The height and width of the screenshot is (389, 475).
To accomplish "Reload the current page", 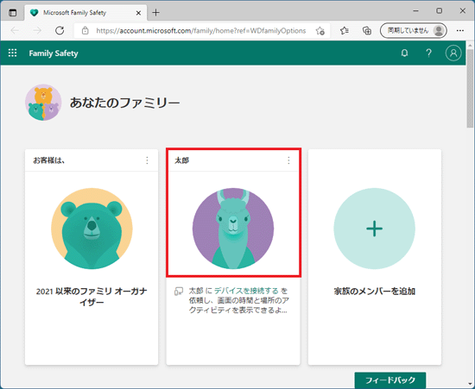I will (x=60, y=30).
